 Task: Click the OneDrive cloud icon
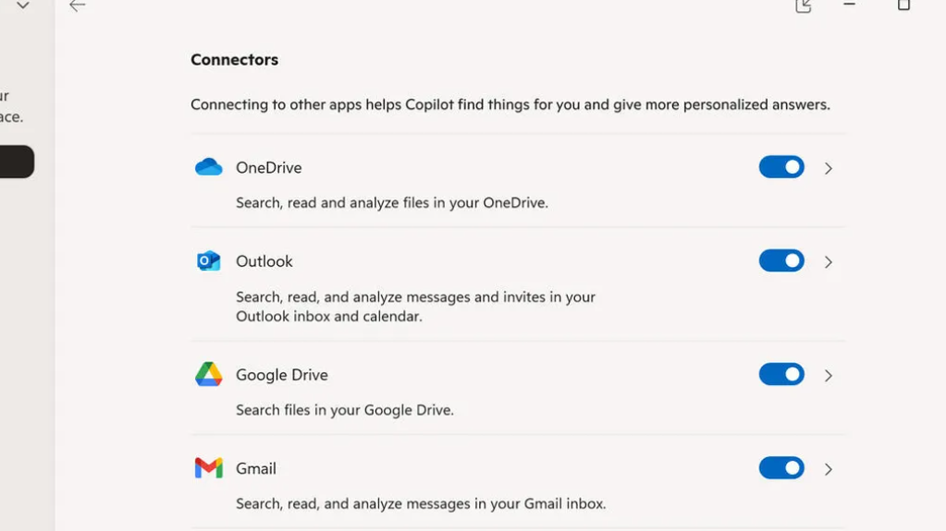209,167
